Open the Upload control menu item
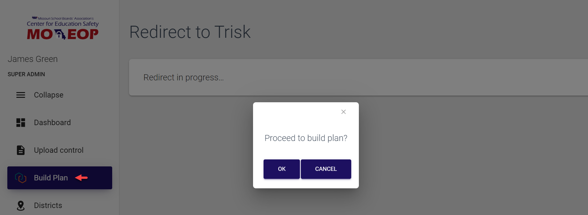Viewport: 588px width, 215px height. (59, 150)
